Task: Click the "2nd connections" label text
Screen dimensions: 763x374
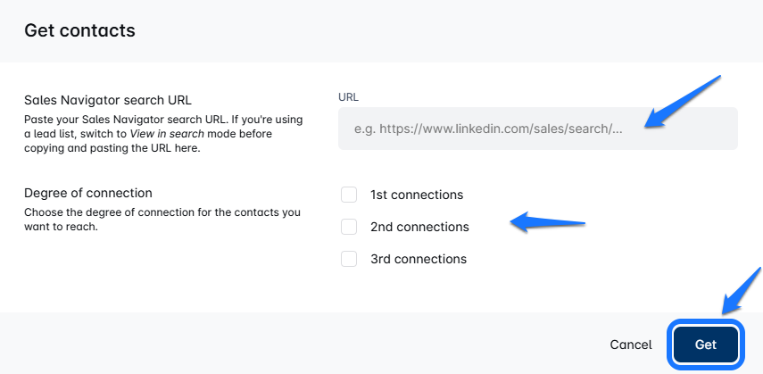Action: click(x=419, y=227)
